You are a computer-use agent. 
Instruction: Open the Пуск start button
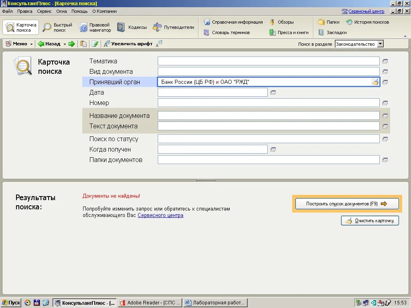point(11,303)
